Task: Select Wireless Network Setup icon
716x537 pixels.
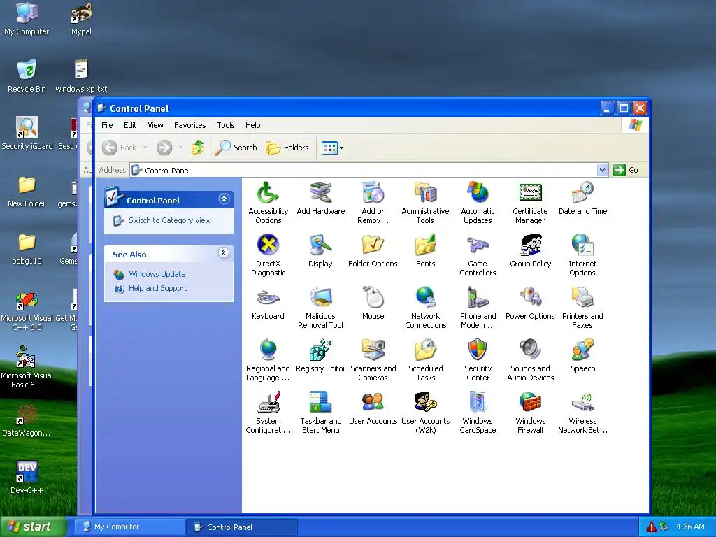Action: click(x=582, y=403)
